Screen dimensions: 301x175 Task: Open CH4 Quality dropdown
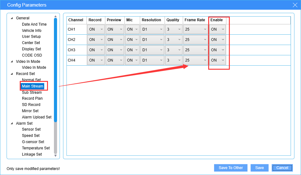(x=173, y=60)
